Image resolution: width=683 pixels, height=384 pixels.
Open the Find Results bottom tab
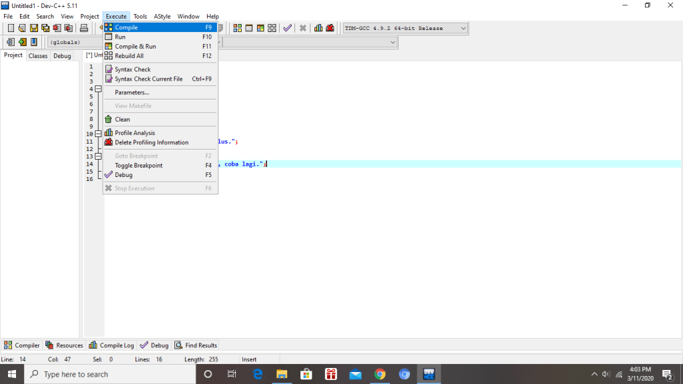[196, 345]
